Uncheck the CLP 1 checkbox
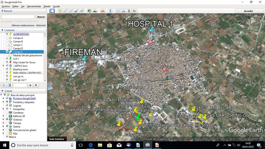The image size is (265, 149). 7,59
